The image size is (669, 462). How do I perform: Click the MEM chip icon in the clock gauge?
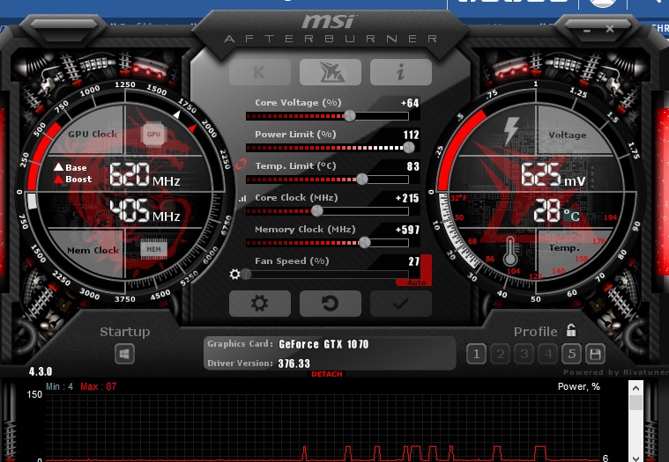click(153, 249)
